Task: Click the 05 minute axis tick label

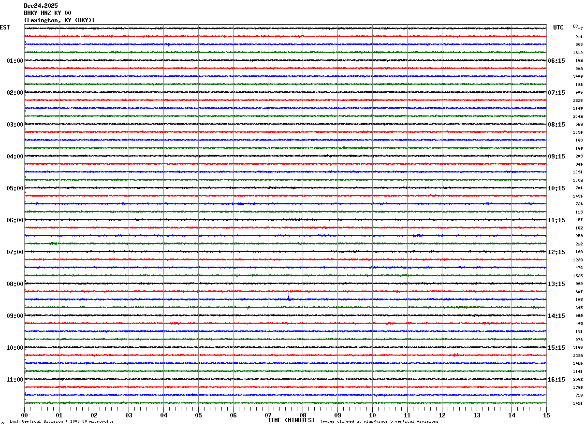Action: [x=198, y=415]
